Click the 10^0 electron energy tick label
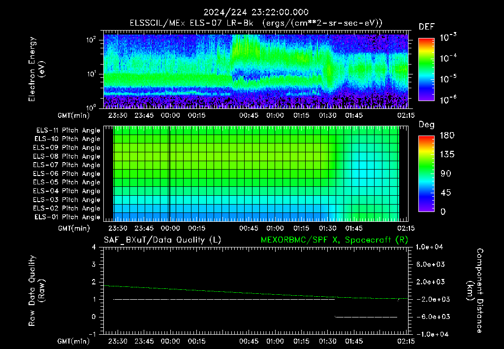Viewport: 504px width, 349px height. tap(91, 106)
